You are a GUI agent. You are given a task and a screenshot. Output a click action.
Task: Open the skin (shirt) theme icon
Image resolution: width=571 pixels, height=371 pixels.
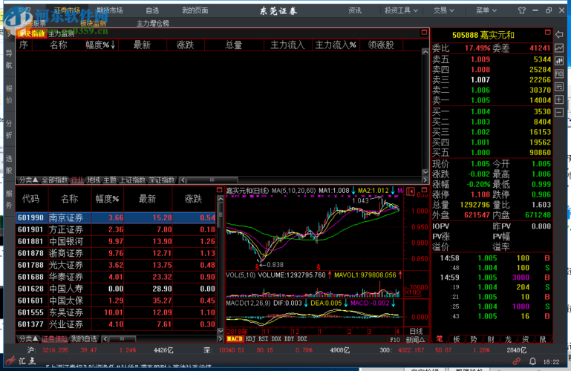(x=522, y=10)
